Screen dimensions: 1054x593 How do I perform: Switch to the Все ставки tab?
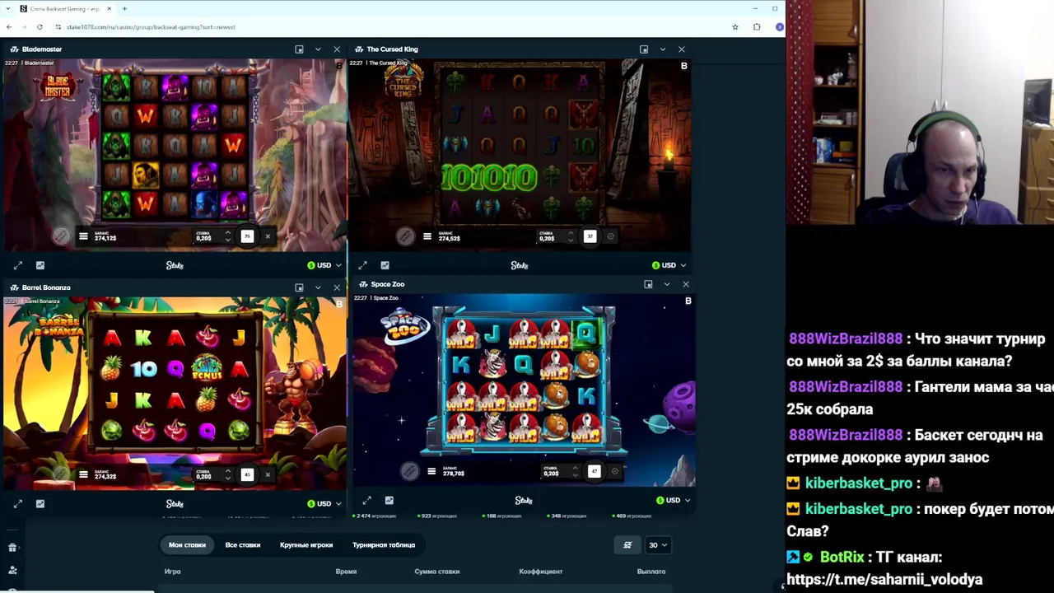243,544
